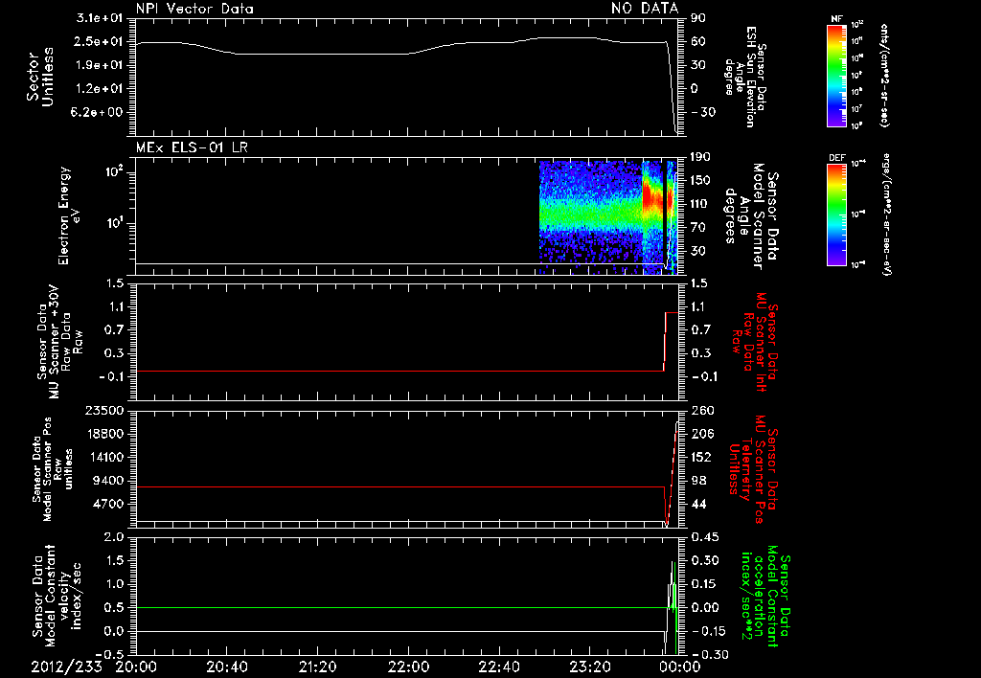
Task: Click the '-30' sun elevation tick
Action: [x=703, y=112]
